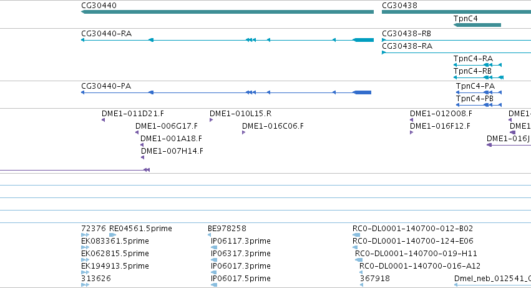This screenshot has height=288, width=531.
Task: Click the arrow glyph under DME1-011D21.F
Action: (x=104, y=120)
